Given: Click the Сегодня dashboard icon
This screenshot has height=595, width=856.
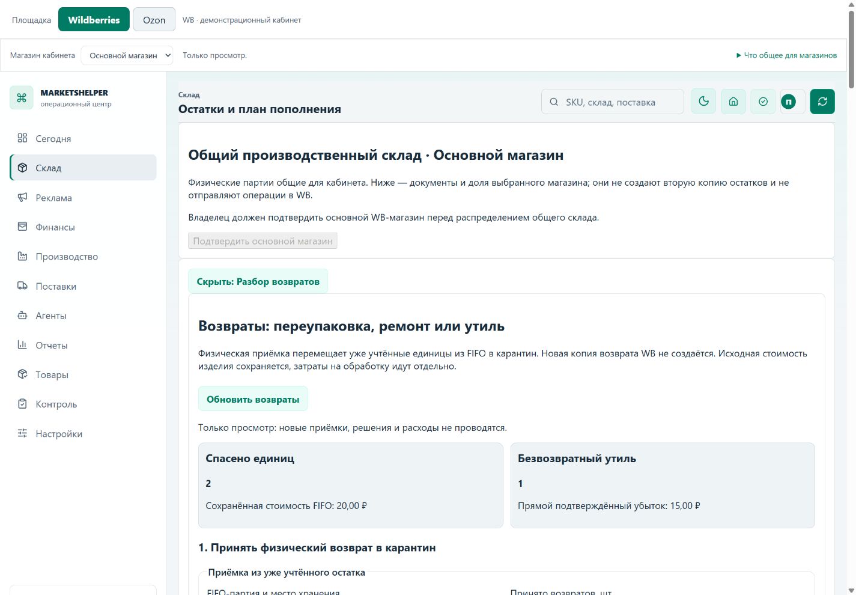Looking at the screenshot, I should tap(22, 138).
